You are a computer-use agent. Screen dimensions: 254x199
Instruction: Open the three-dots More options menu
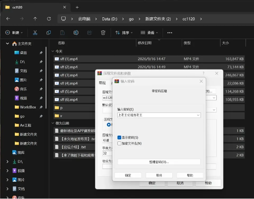pos(170,33)
